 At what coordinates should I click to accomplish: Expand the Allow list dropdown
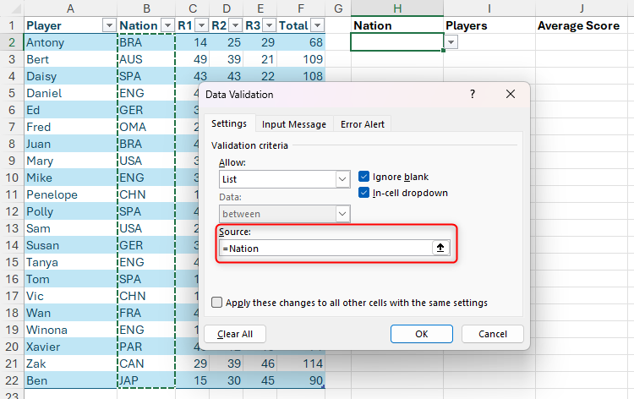[342, 179]
